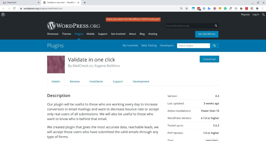Click the WordPress.org logo
Viewport: 266px width, 141px height.
click(x=74, y=25)
